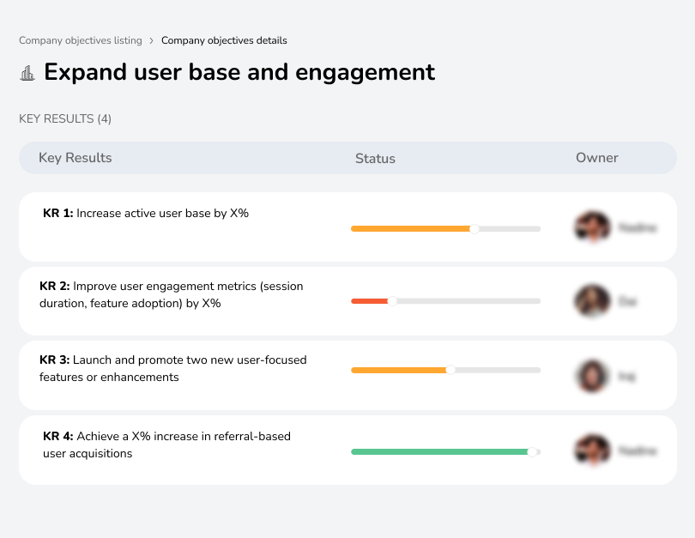Open the owner avatar for KR 1
695x538 pixels.
(592, 227)
